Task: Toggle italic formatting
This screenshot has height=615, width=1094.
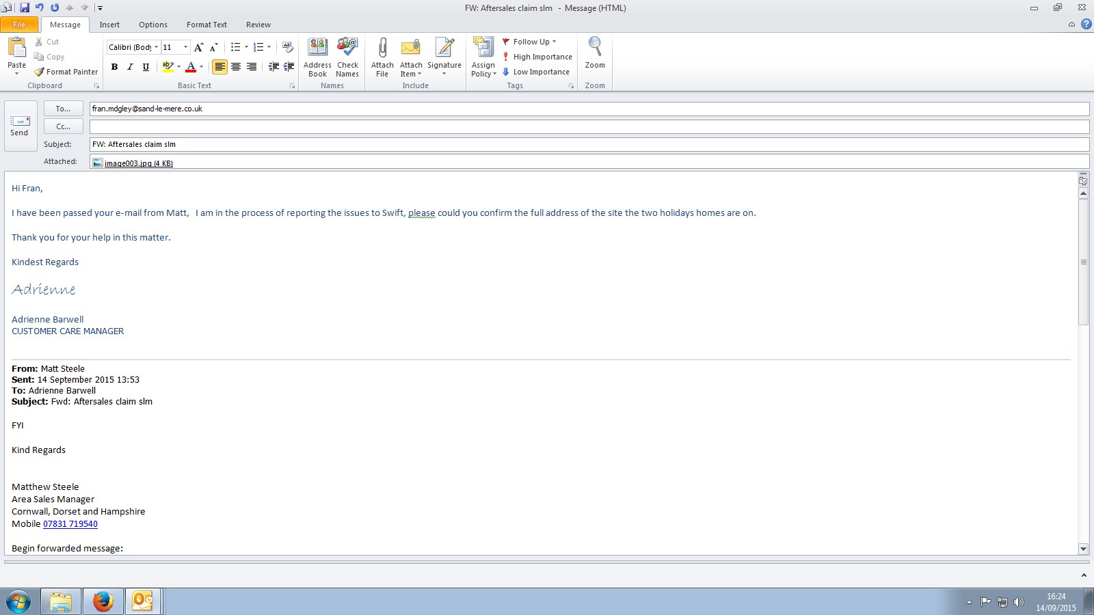Action: click(130, 67)
